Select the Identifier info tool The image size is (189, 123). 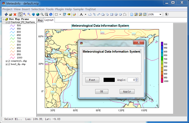click(51, 14)
